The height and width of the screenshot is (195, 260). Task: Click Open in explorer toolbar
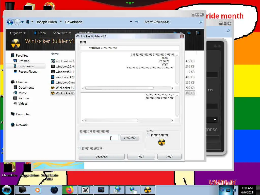click(x=40, y=33)
